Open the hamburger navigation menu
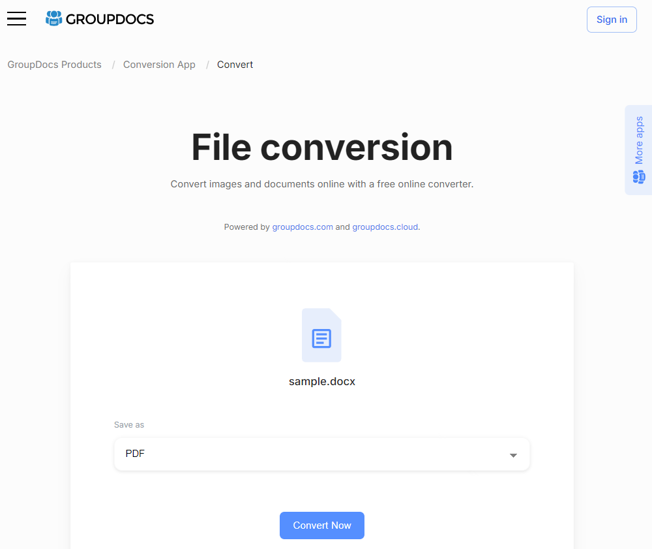The height and width of the screenshot is (549, 652). [x=16, y=19]
